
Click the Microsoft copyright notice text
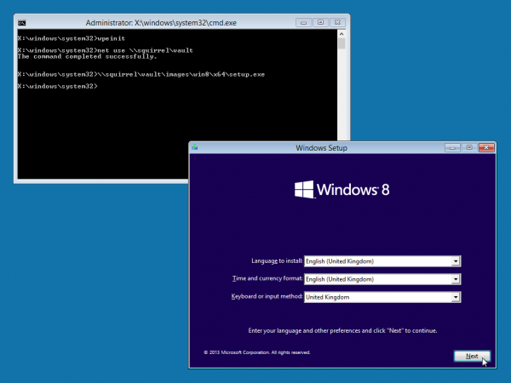(256, 352)
